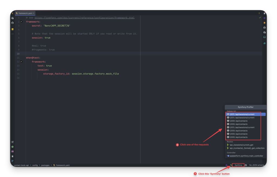Open the yellow structure tool icon in left sidebar
The width and height of the screenshot is (277, 177).
[12, 29]
